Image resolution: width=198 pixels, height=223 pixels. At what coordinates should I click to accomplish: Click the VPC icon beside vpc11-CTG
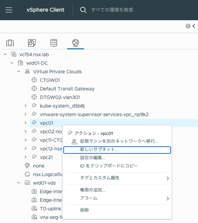click(34, 140)
